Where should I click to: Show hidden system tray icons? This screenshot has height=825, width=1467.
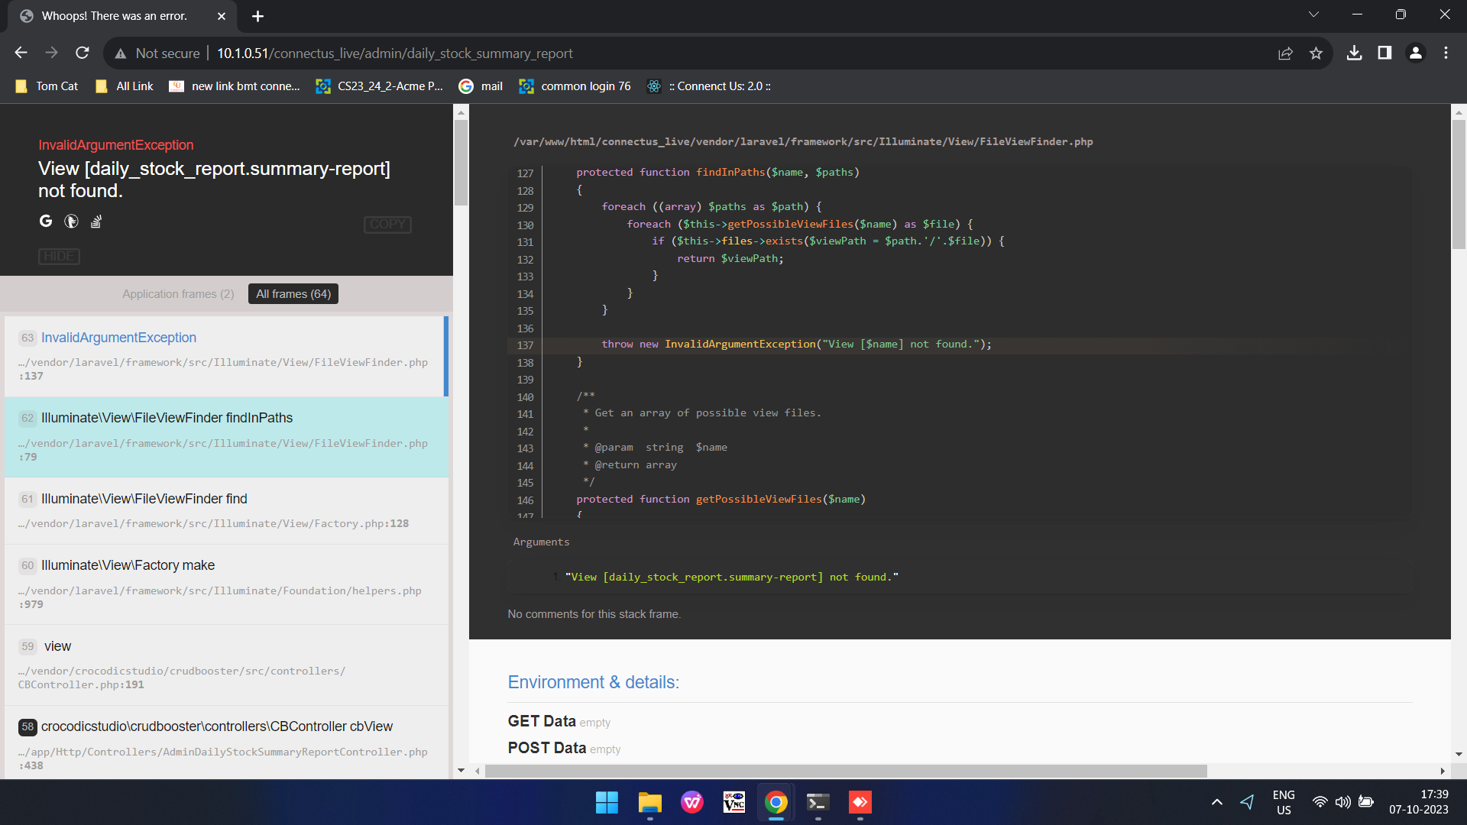1217,802
